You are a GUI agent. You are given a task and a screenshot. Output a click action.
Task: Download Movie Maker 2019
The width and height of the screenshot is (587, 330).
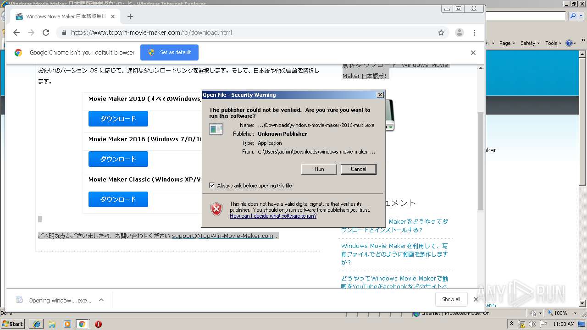118,119
